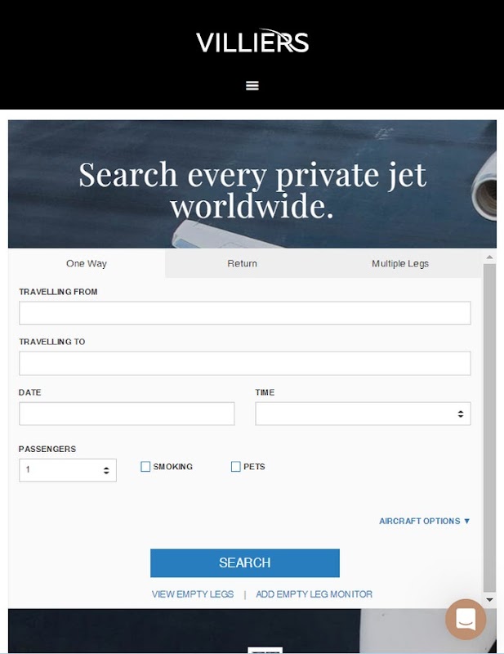This screenshot has height=654, width=504.
Task: Open the chat widget bubble
Action: point(466,620)
